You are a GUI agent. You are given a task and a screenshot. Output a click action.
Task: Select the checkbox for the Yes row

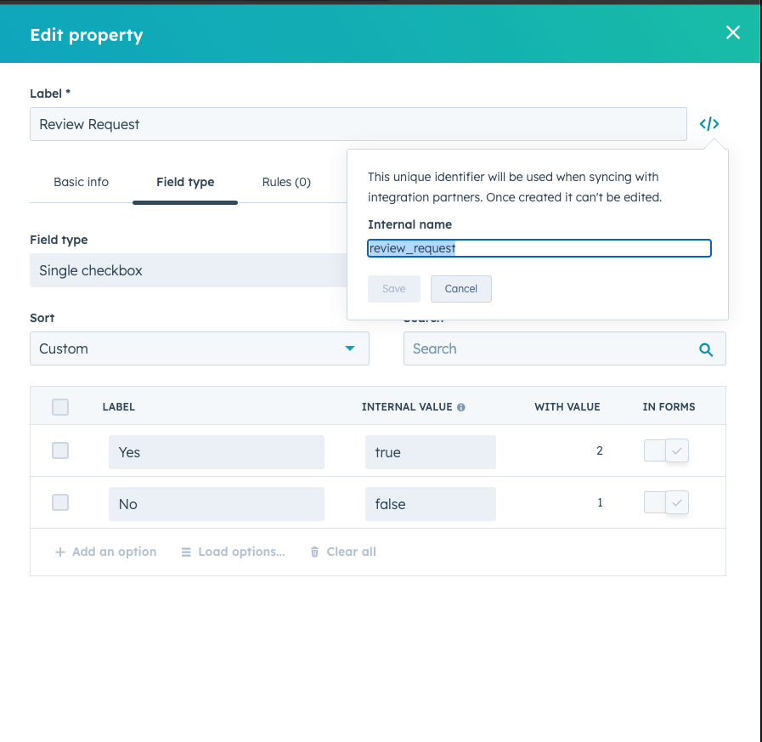[x=60, y=451]
